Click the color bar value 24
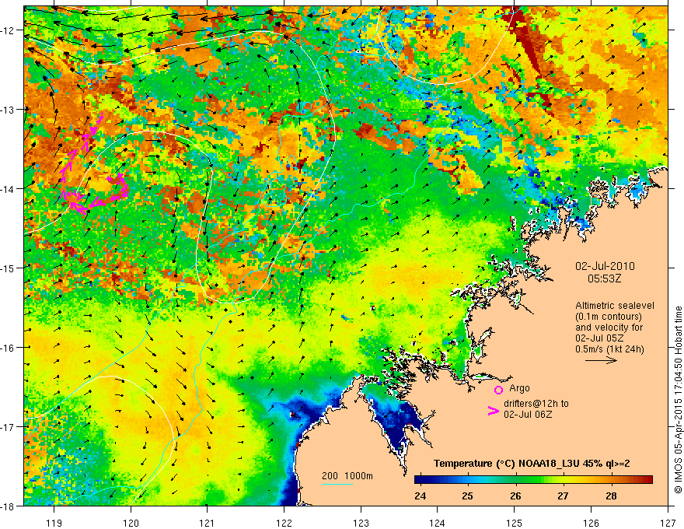Screen dimensions: 684x529 (x=420, y=496)
